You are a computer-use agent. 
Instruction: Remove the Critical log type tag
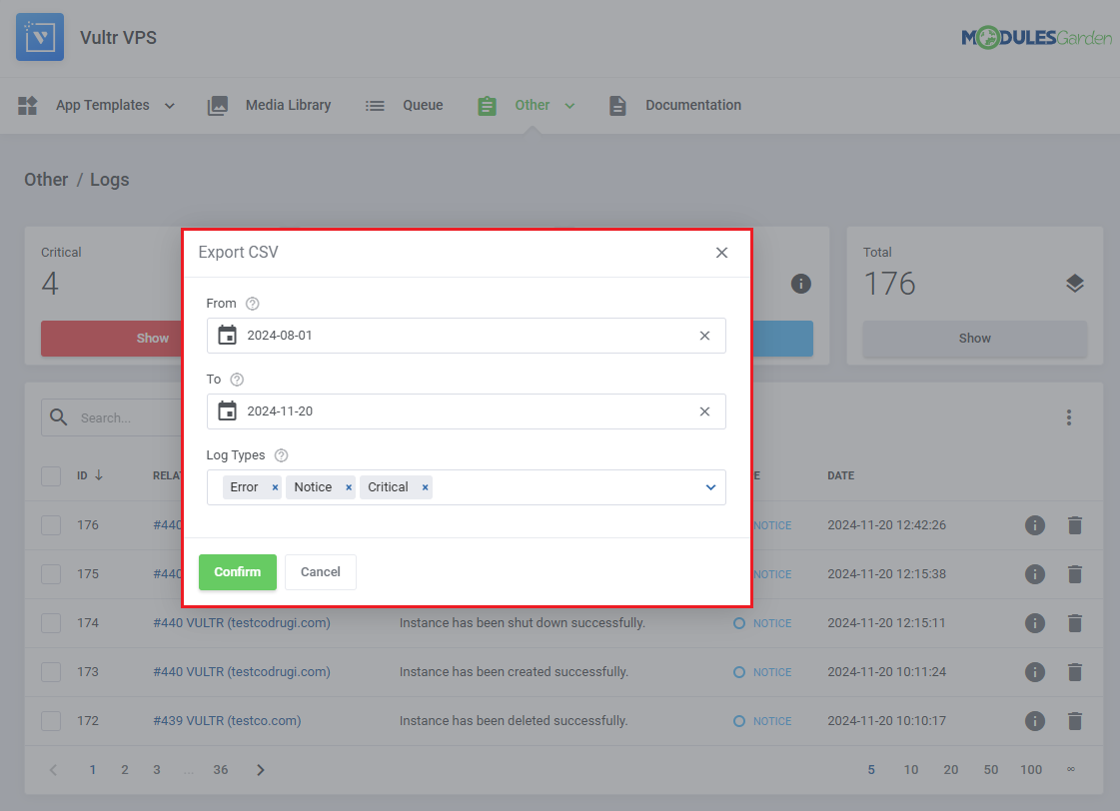[425, 487]
